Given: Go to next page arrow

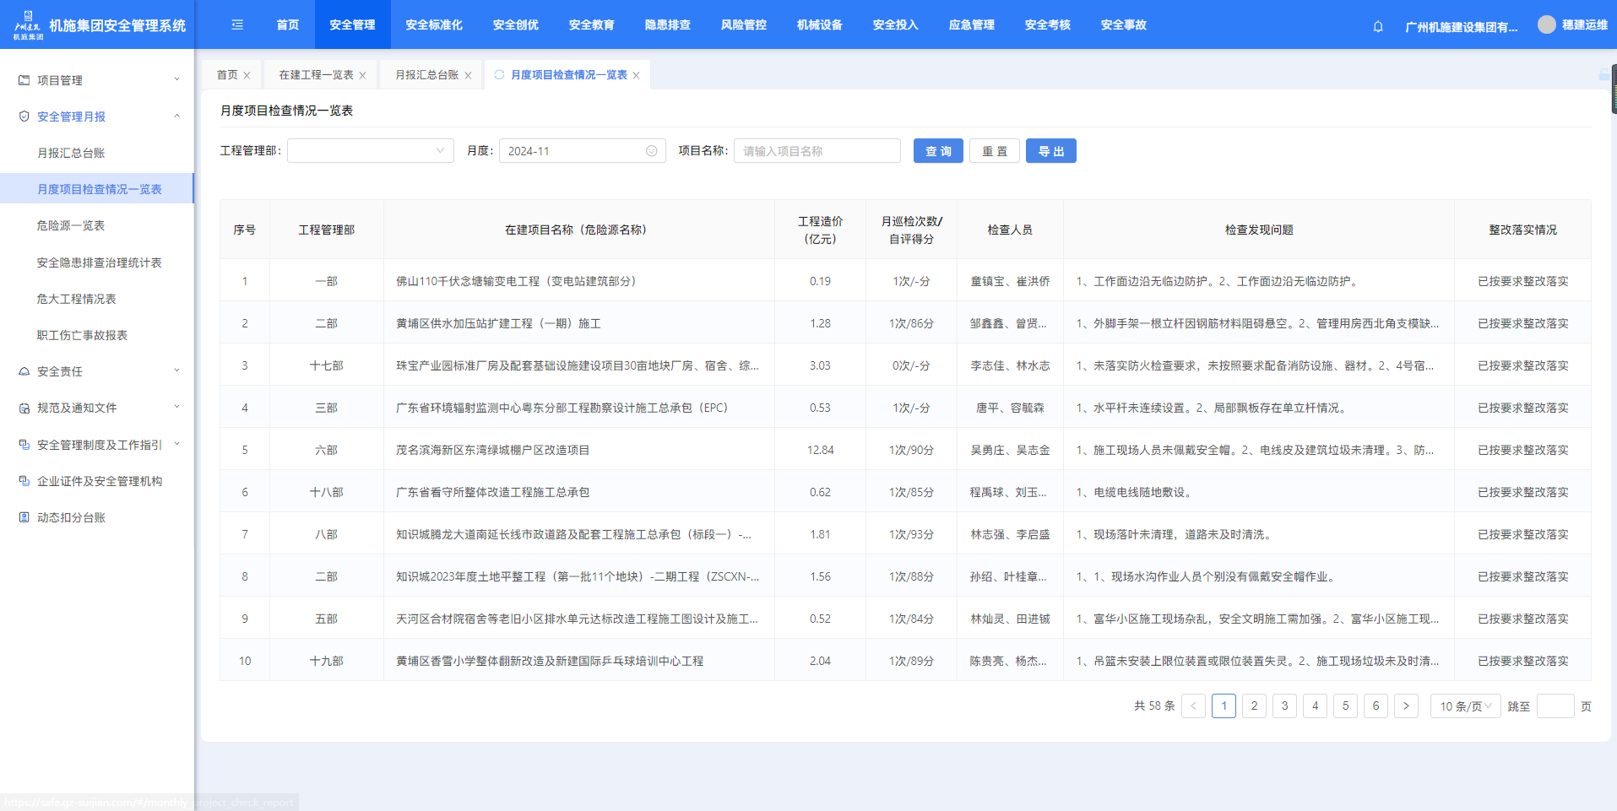Looking at the screenshot, I should [x=1406, y=706].
